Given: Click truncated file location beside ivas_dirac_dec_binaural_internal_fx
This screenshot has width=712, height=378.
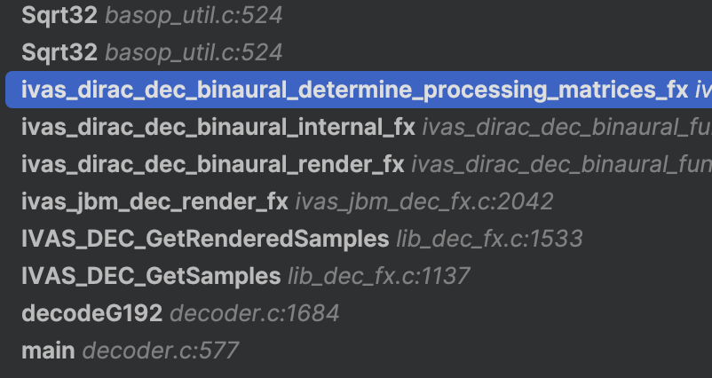Looking at the screenshot, I should 566,127.
